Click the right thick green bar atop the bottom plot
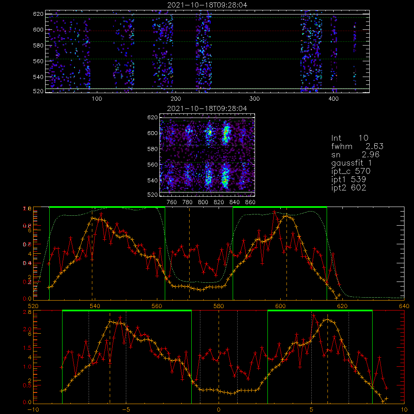The image size is (414, 414). pos(320,311)
